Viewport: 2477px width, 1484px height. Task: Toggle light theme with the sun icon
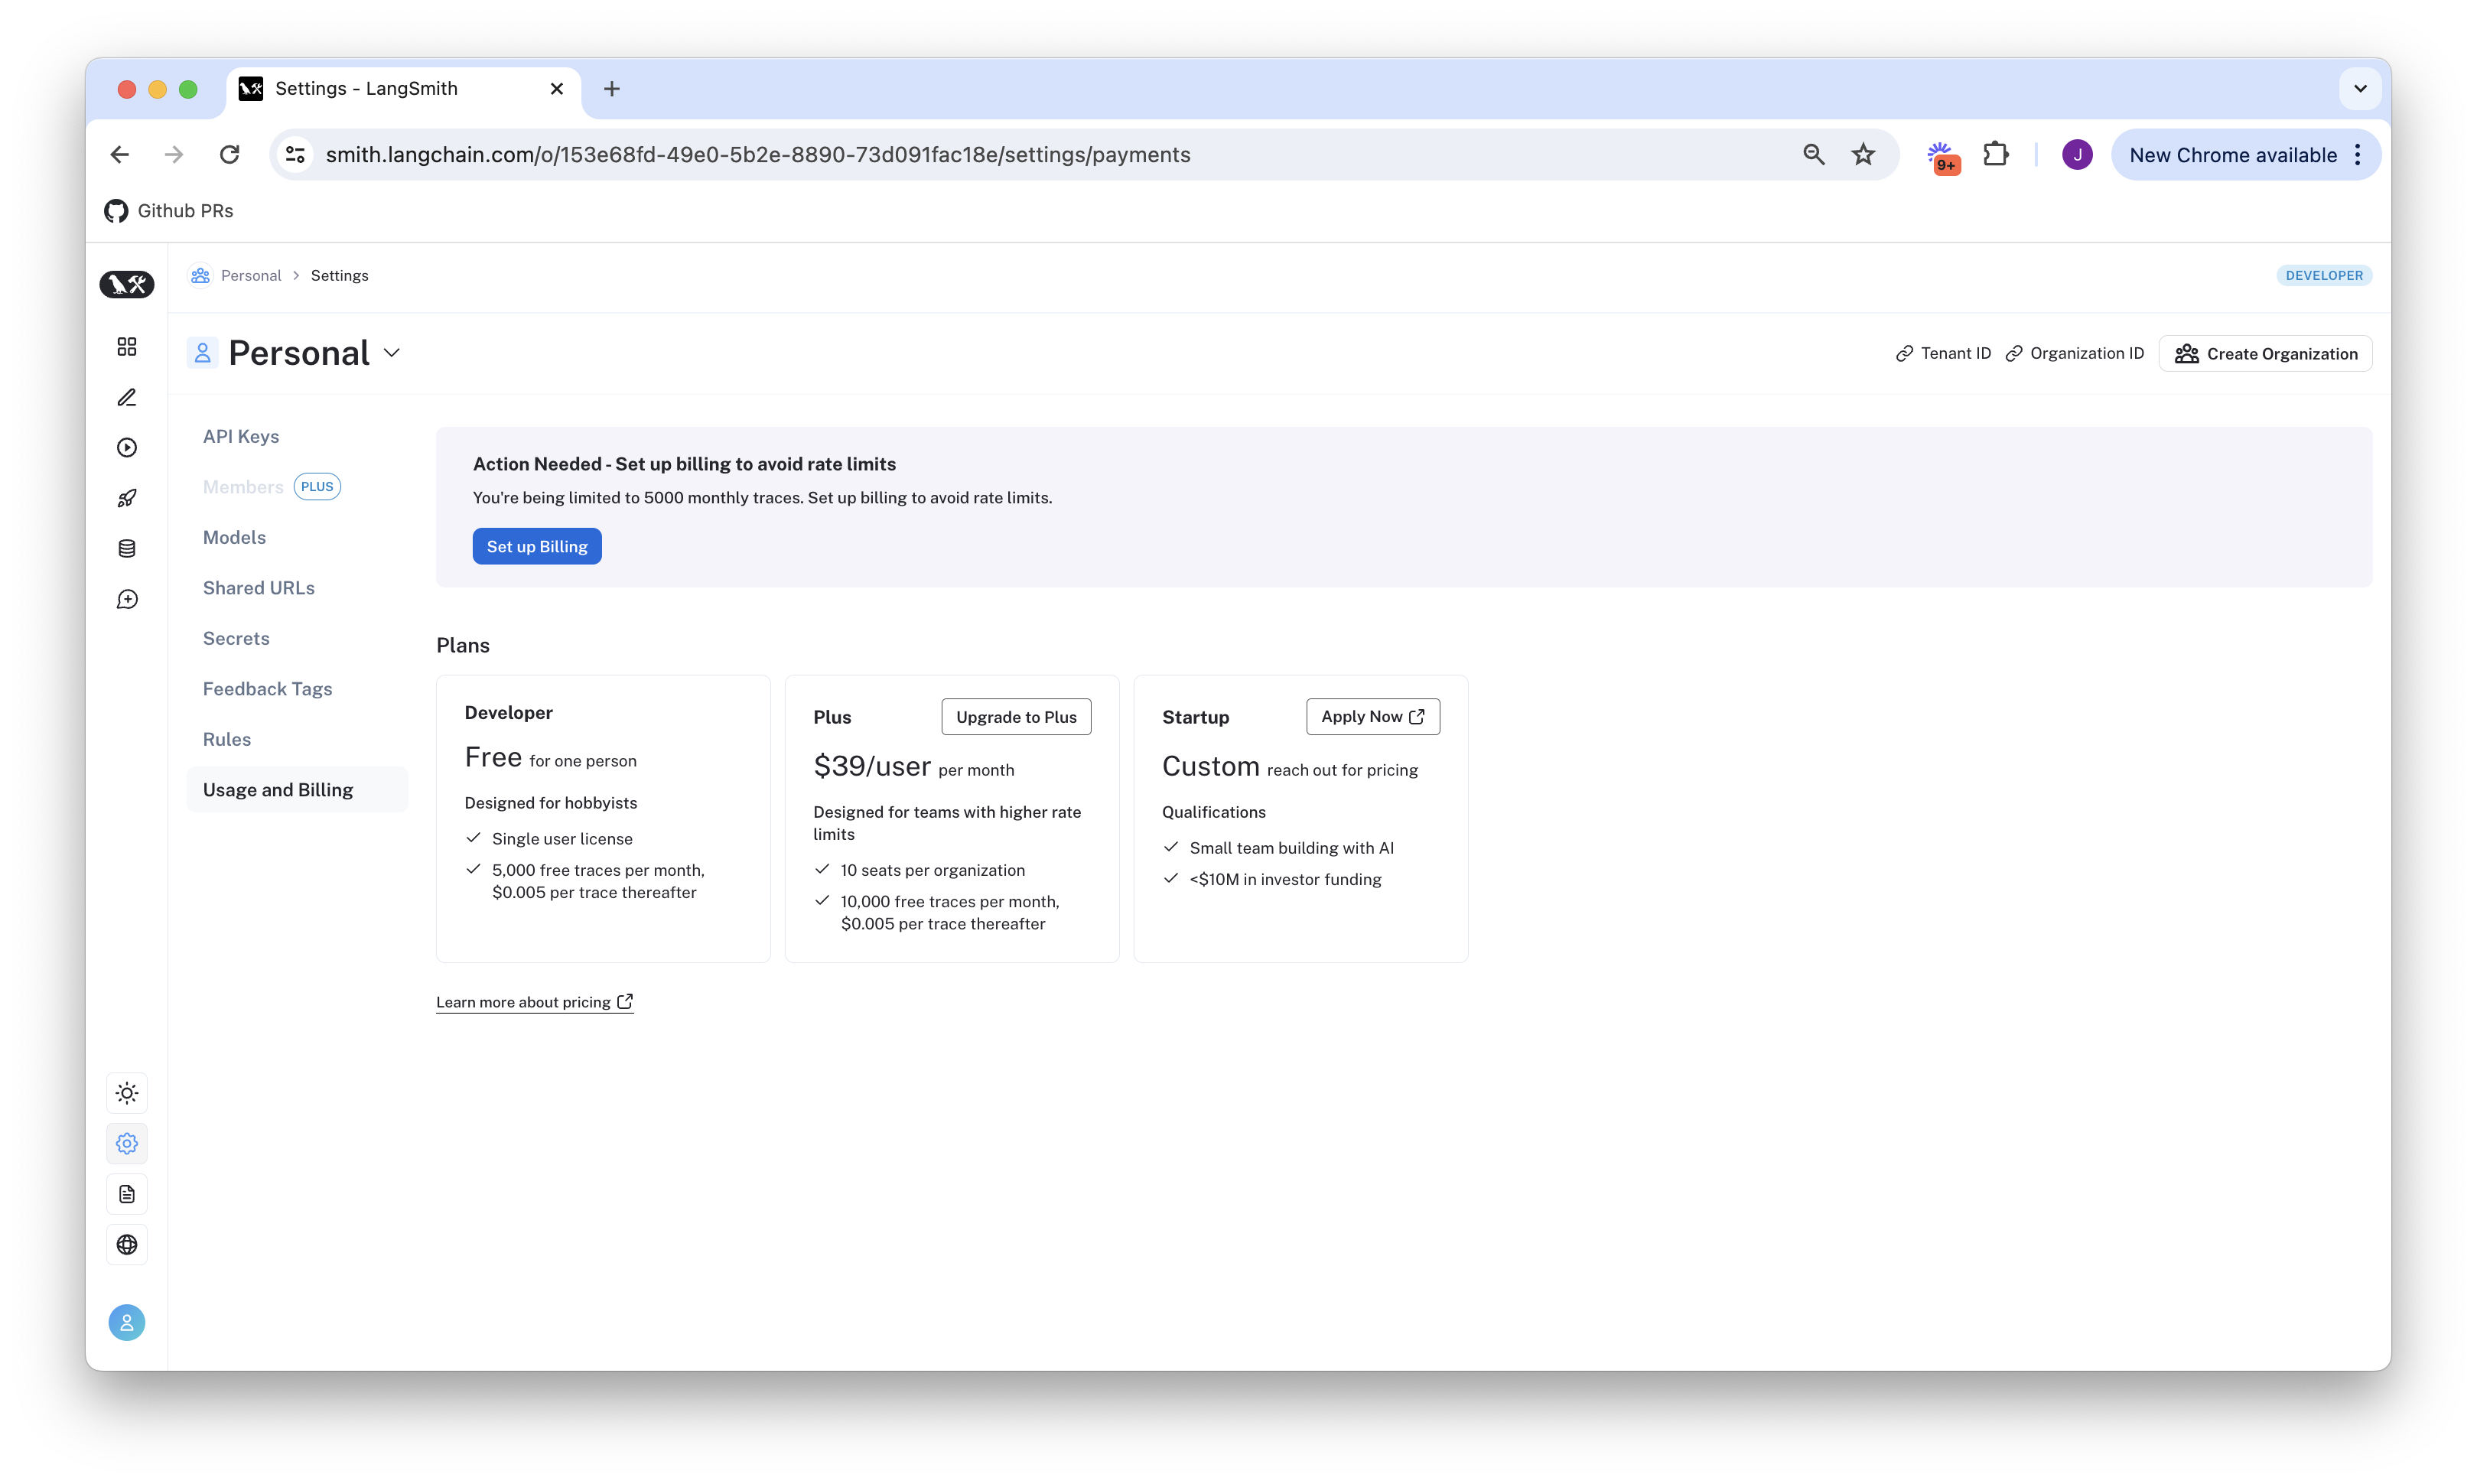(x=126, y=1093)
